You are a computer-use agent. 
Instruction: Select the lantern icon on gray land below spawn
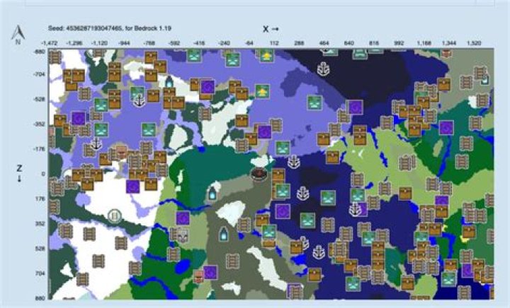[224, 232]
